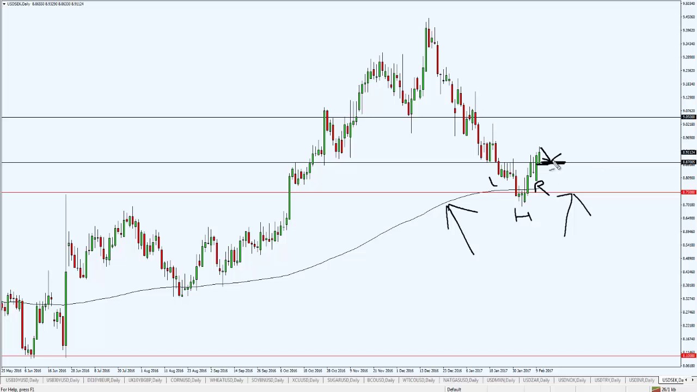Click the 6 Oct 2016 date label
This screenshot has height=392, width=697.
289,371
